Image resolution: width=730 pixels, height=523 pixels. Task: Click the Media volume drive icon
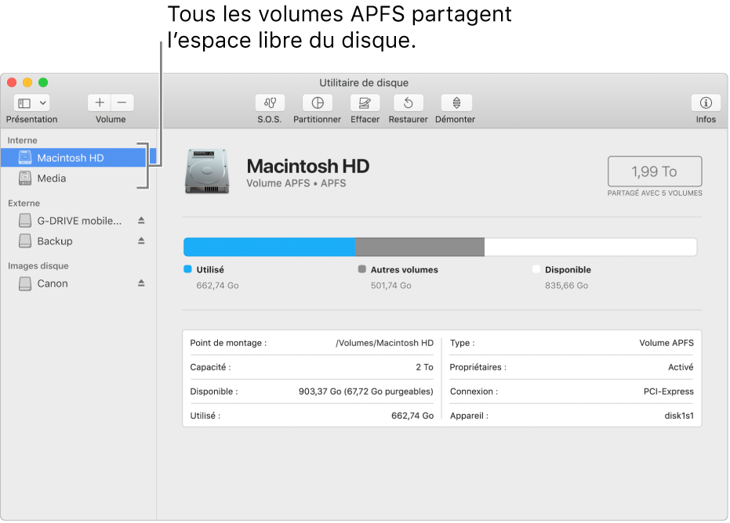point(25,178)
